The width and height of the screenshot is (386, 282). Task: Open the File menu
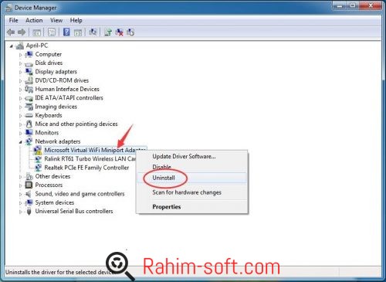[13, 20]
